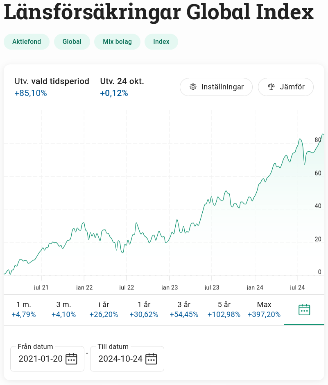Choose the 3 år time period
This screenshot has height=385, width=328.
tap(184, 310)
